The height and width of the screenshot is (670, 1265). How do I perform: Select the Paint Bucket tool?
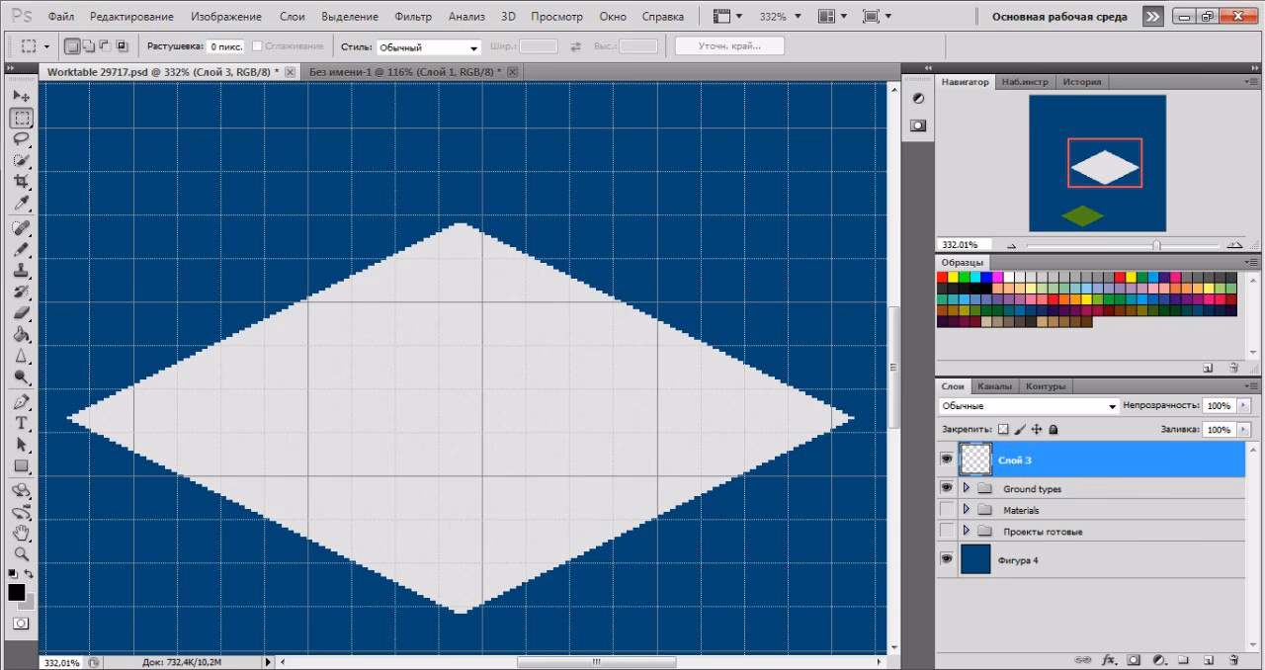tap(21, 335)
